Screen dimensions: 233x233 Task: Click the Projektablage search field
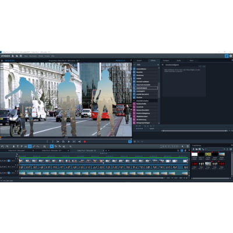[x=215, y=149]
